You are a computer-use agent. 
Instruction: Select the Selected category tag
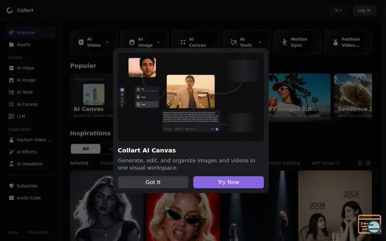pos(79,163)
